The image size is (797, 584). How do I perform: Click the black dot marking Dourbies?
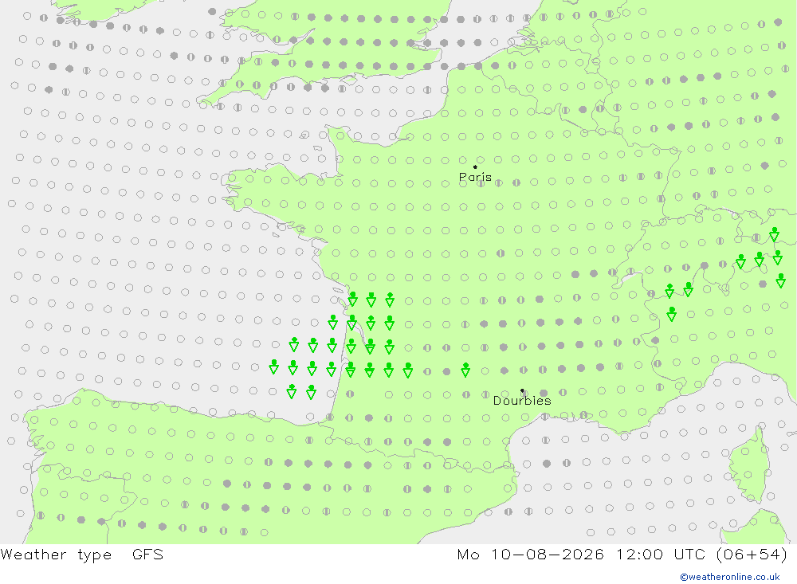click(x=522, y=390)
